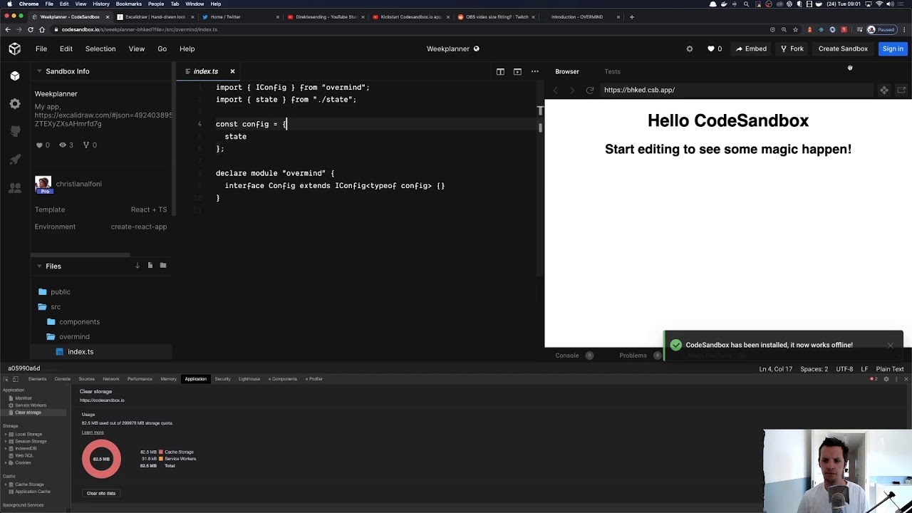Image resolution: width=912 pixels, height=513 pixels.
Task: Open the Deployment rocket sidebar icon
Action: pyautogui.click(x=15, y=160)
